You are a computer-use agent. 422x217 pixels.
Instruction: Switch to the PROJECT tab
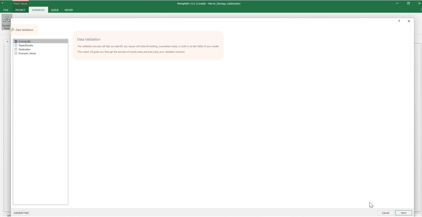click(20, 10)
